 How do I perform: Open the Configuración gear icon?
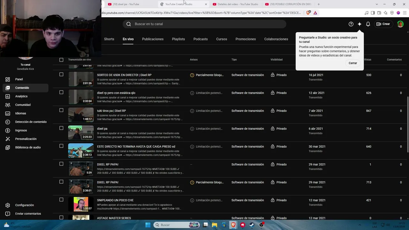pyautogui.click(x=8, y=205)
